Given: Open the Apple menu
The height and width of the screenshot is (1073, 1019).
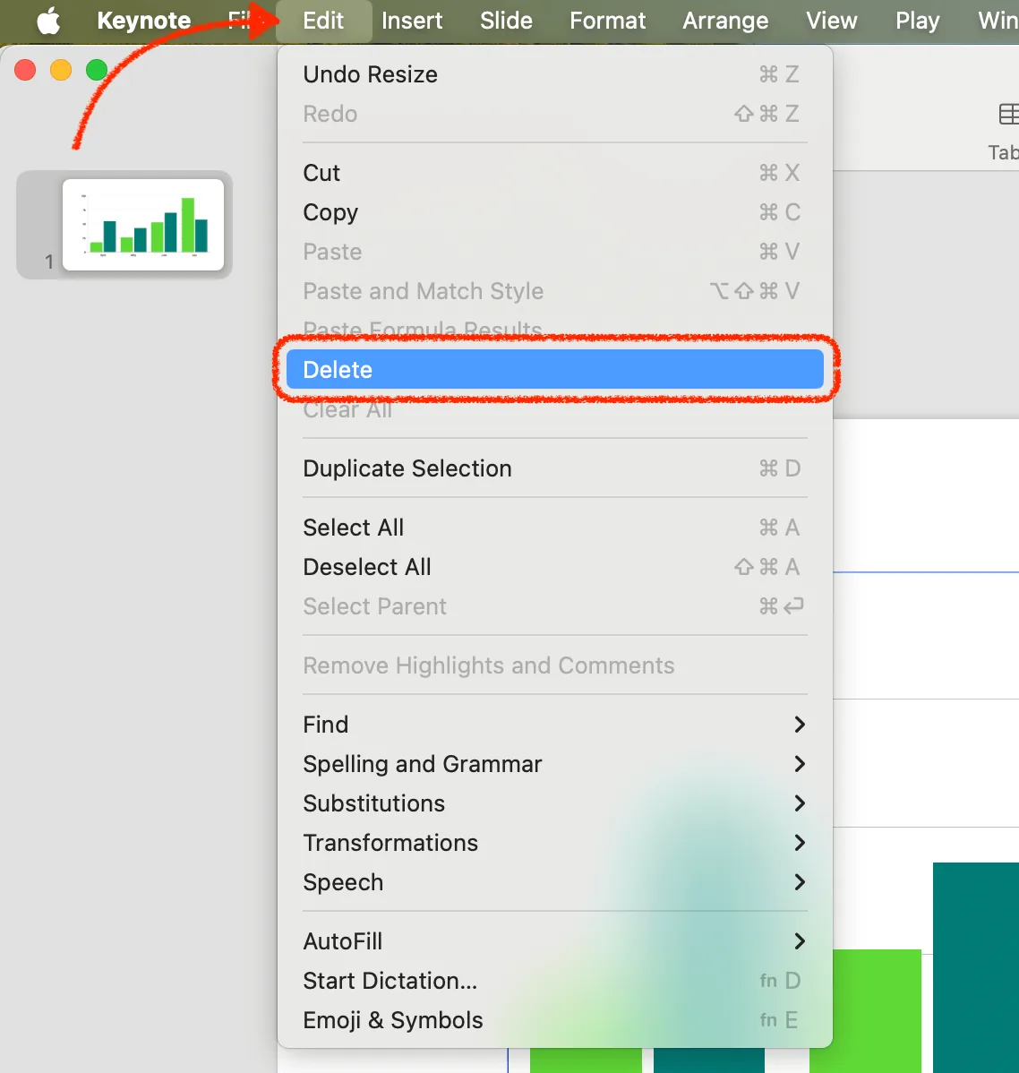Looking at the screenshot, I should pos(48,21).
